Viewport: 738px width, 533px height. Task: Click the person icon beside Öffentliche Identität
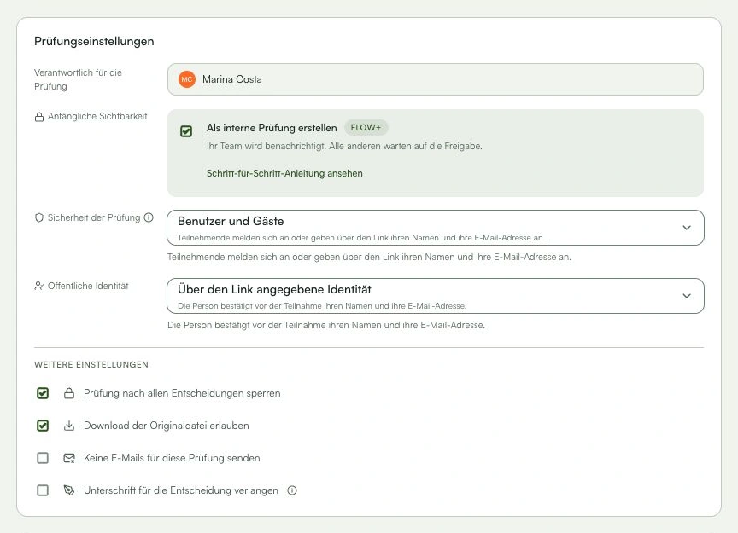[39, 286]
